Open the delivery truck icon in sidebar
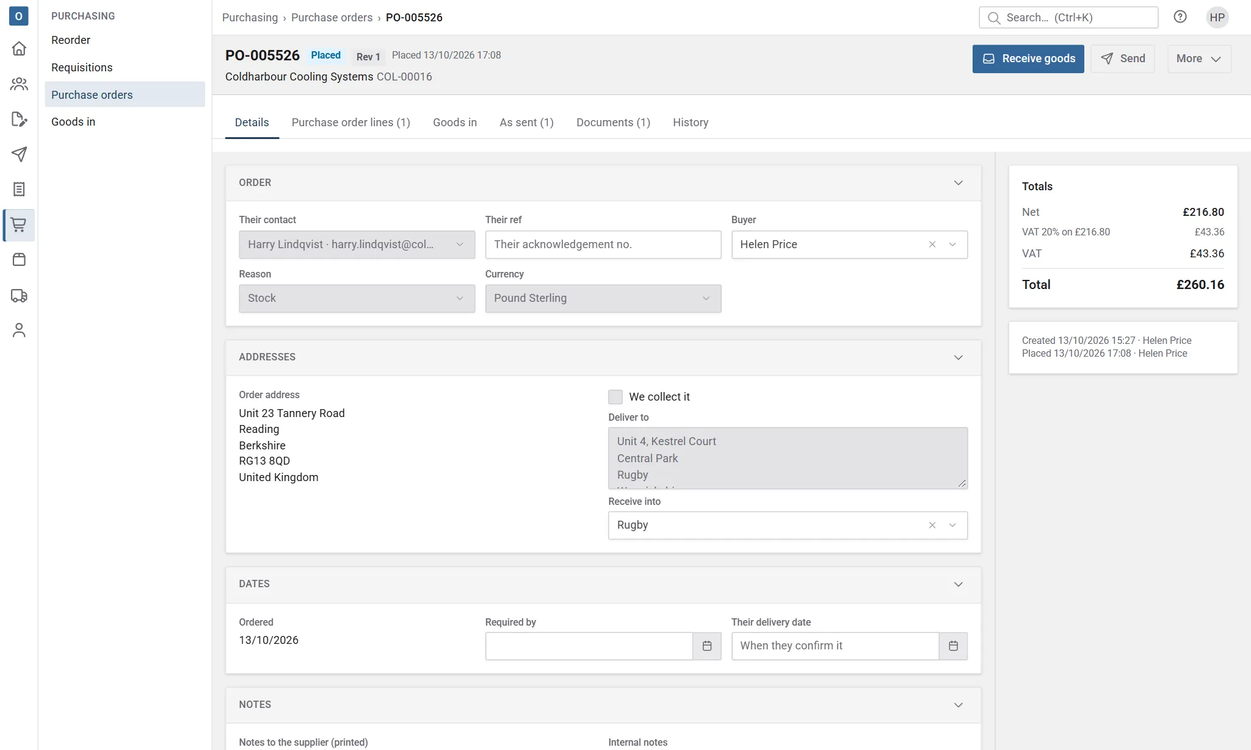 tap(19, 296)
